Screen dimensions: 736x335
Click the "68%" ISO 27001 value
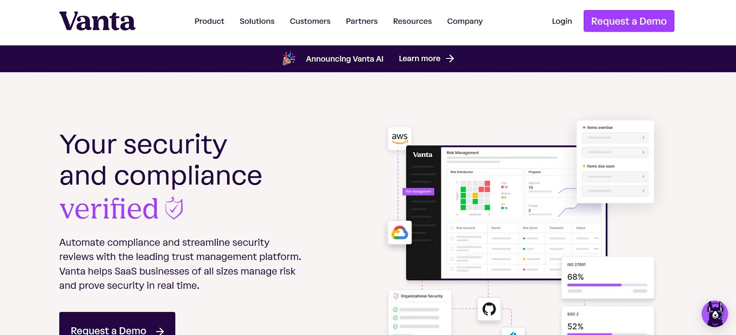[x=575, y=277]
